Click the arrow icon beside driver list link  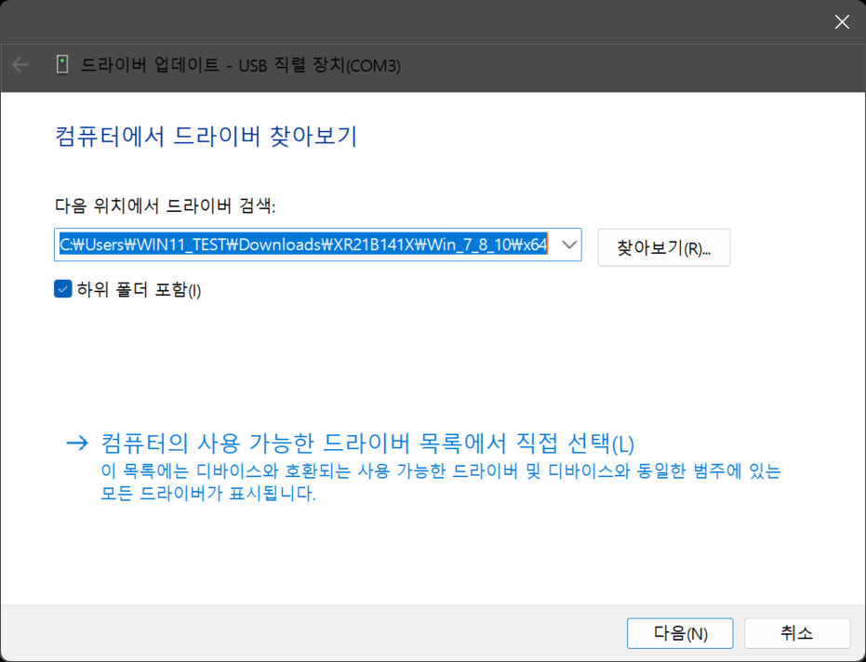click(x=77, y=443)
